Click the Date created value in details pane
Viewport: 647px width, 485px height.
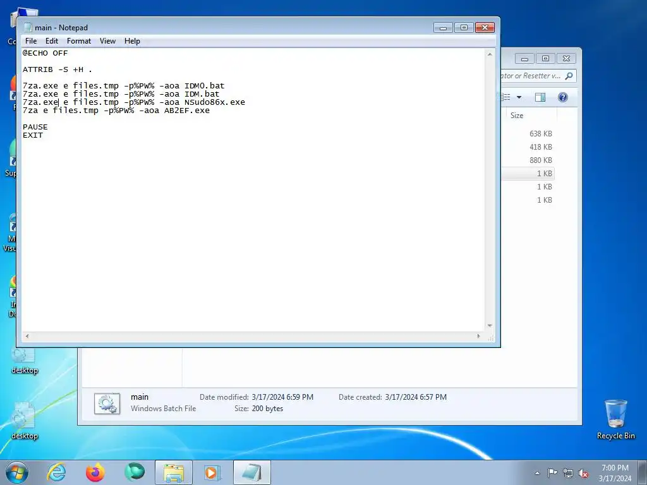point(416,397)
